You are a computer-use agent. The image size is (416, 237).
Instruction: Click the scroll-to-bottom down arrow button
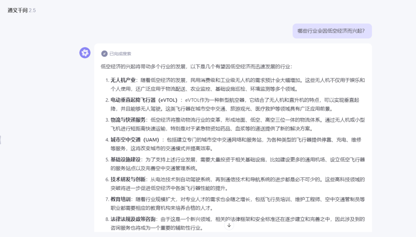[x=229, y=225]
